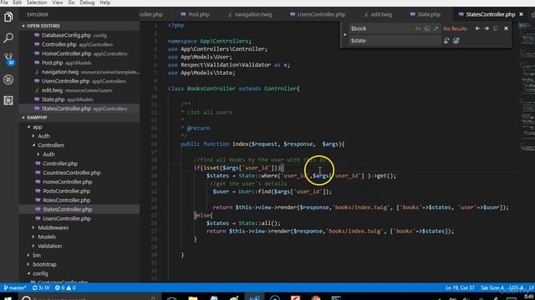The width and height of the screenshot is (535, 300).
Task: Collapse the Open Editors section
Action: 79,26
